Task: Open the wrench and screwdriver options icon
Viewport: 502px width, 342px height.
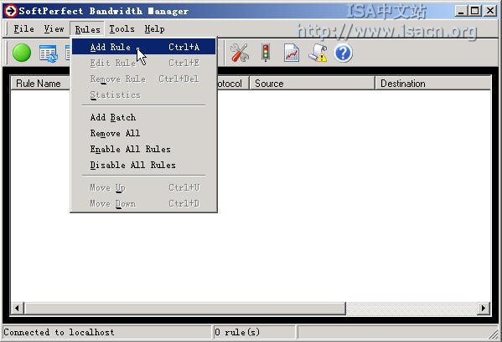Action: tap(239, 53)
